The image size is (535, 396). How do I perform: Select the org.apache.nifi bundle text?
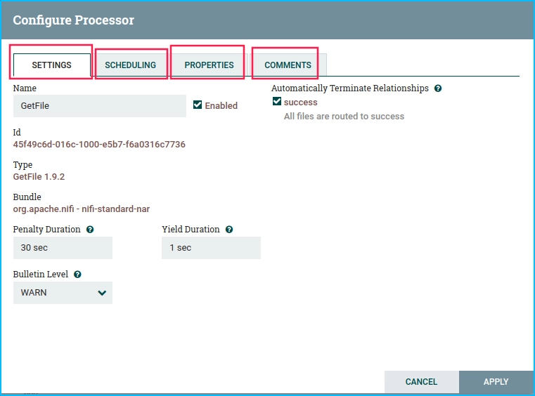point(82,209)
